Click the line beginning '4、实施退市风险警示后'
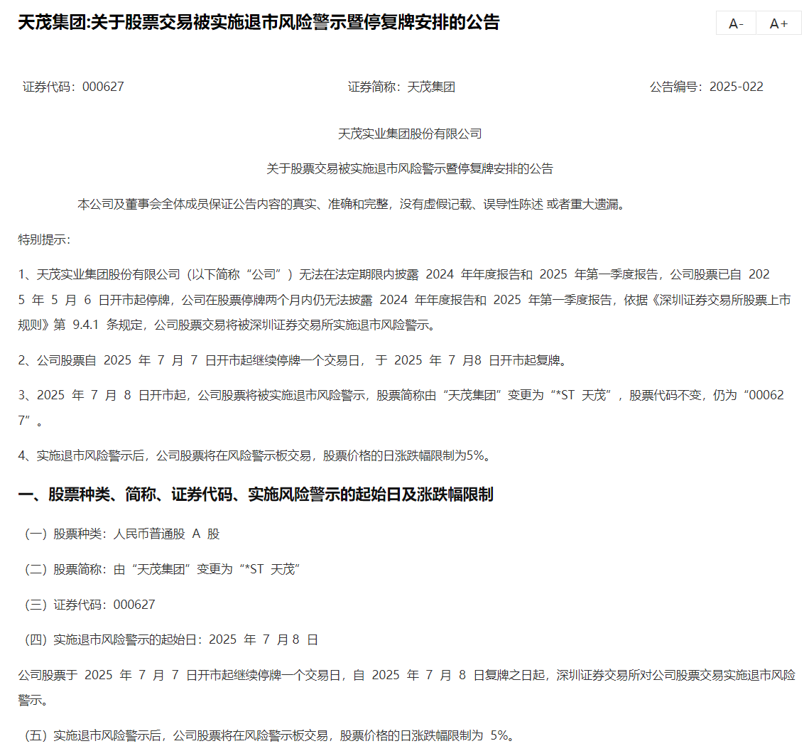The width and height of the screenshot is (809, 751). [x=254, y=455]
